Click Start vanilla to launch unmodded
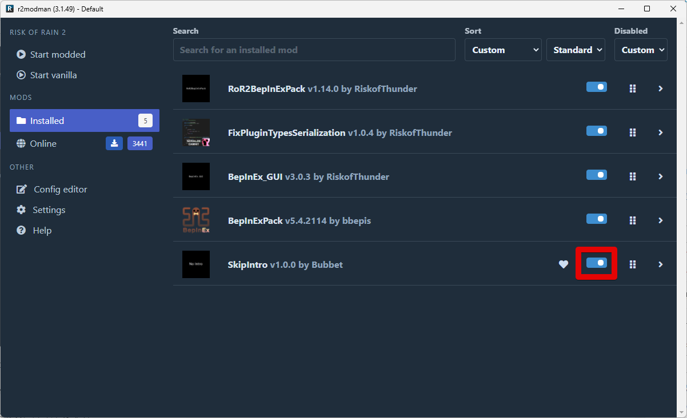 (x=53, y=75)
